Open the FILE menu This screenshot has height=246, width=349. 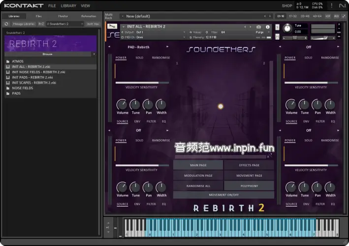[x=52, y=6]
